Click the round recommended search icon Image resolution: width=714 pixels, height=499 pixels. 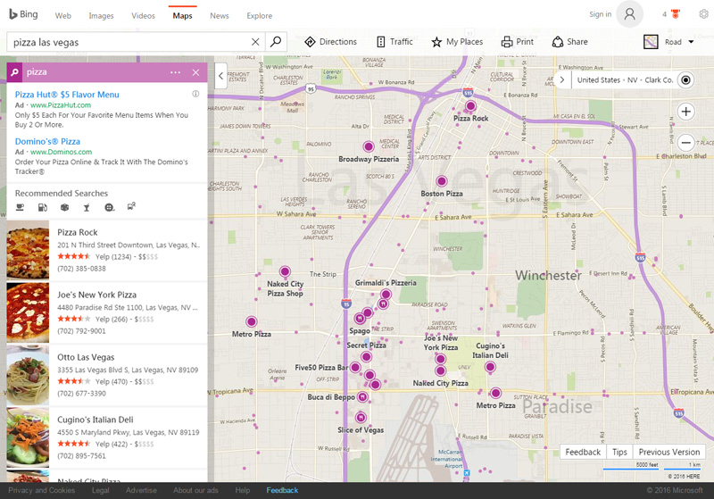click(x=109, y=208)
